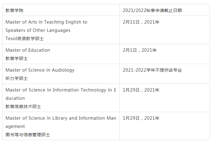Screen dimensions: 213x142
Task: Click the 教育信息技术硕士 label
Action: tap(23, 106)
